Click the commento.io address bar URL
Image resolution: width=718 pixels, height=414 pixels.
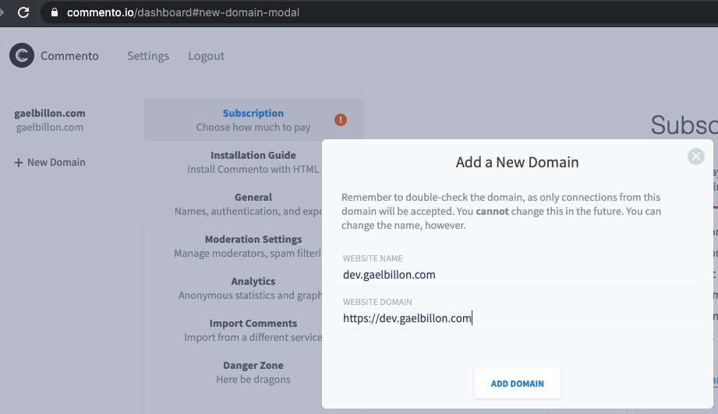pyautogui.click(x=183, y=12)
